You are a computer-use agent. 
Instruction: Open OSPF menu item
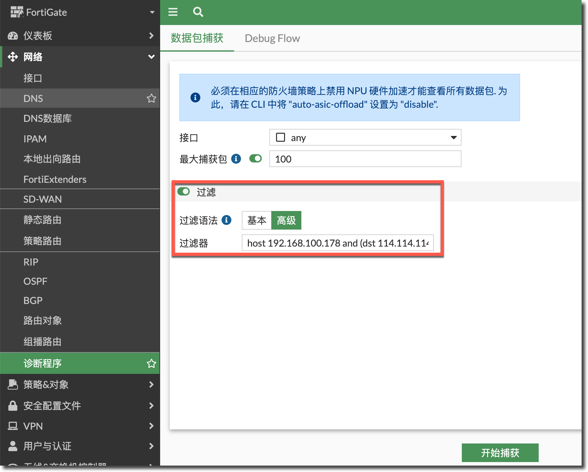(80, 281)
